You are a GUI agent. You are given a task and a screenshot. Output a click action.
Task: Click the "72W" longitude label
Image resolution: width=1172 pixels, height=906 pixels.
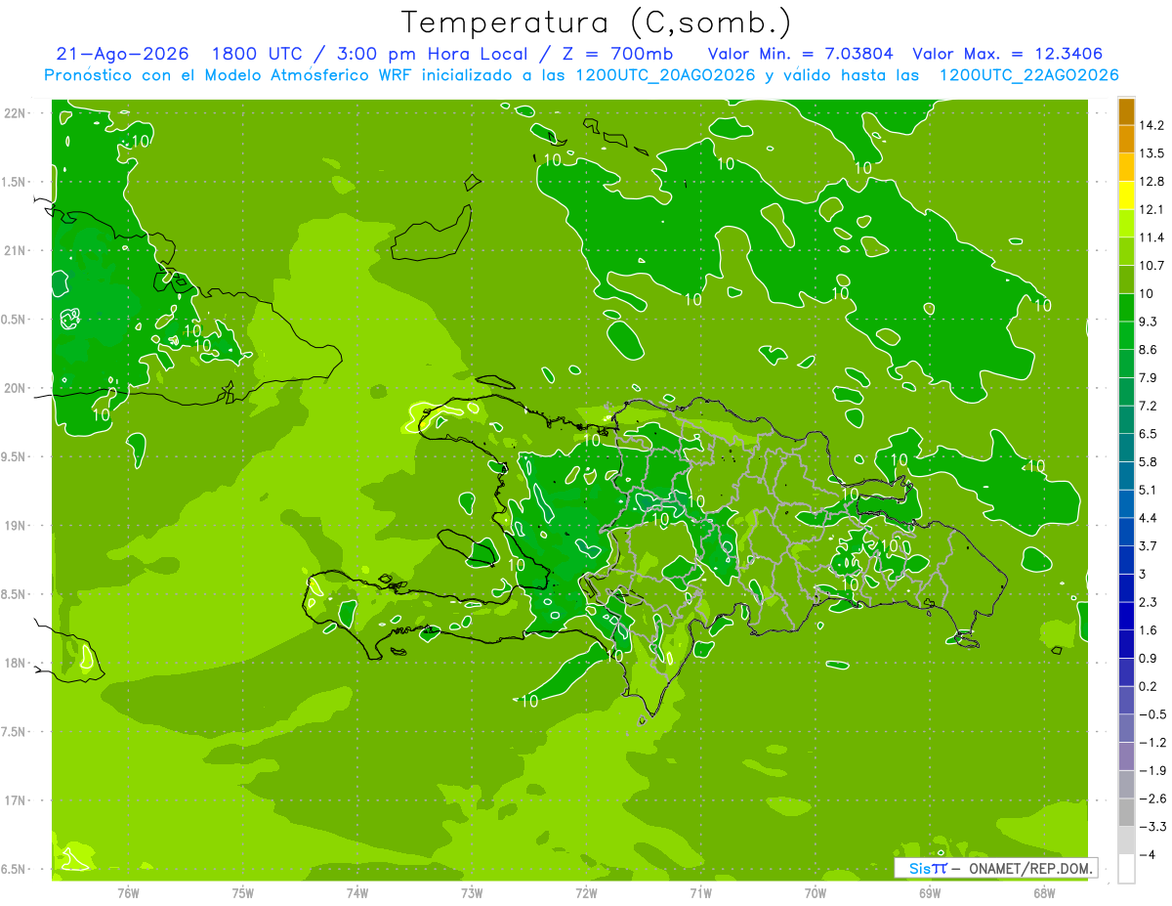(586, 893)
